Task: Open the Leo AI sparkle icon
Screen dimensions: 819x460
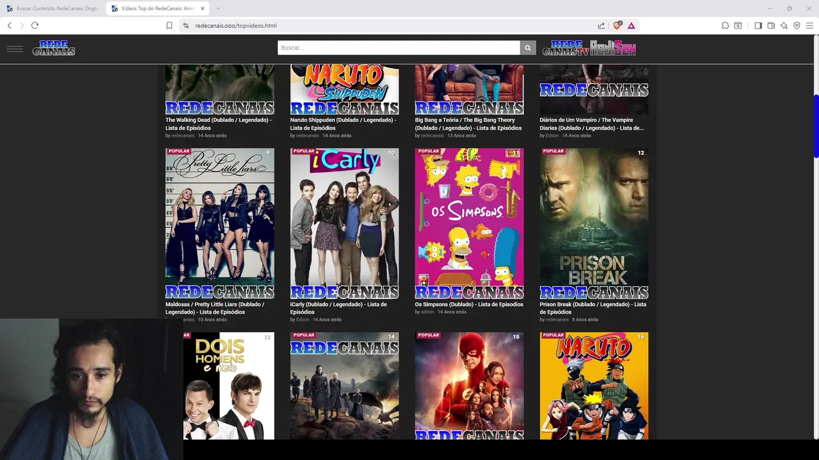Action: [784, 26]
